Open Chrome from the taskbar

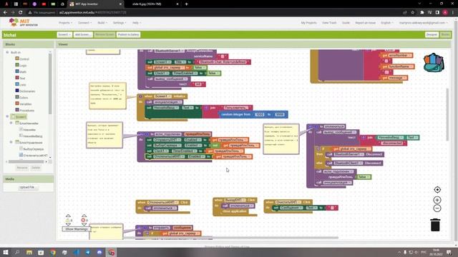tap(52, 252)
